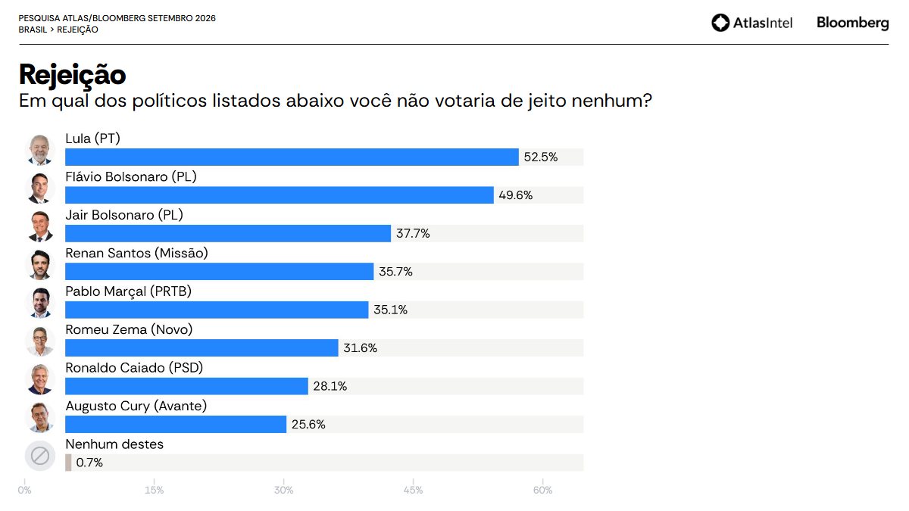Select Pablo Marçal's portrait photo
Screen dimensions: 909x511
tap(40, 302)
